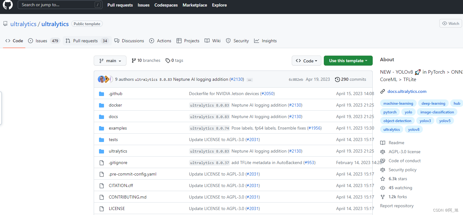Click the image-classification topic tag
Screen dimensions: 463x215
pyautogui.click(x=437, y=112)
